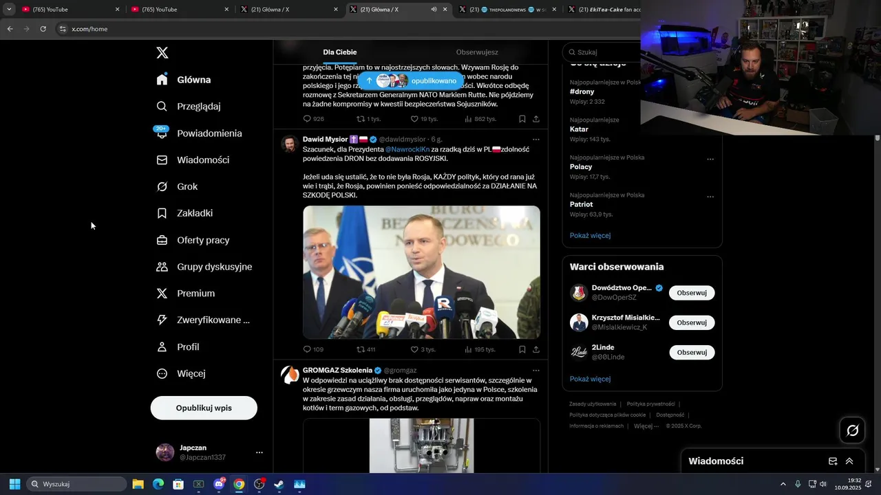Click the opublikowano new posts pill
881x495 pixels.
point(411,80)
